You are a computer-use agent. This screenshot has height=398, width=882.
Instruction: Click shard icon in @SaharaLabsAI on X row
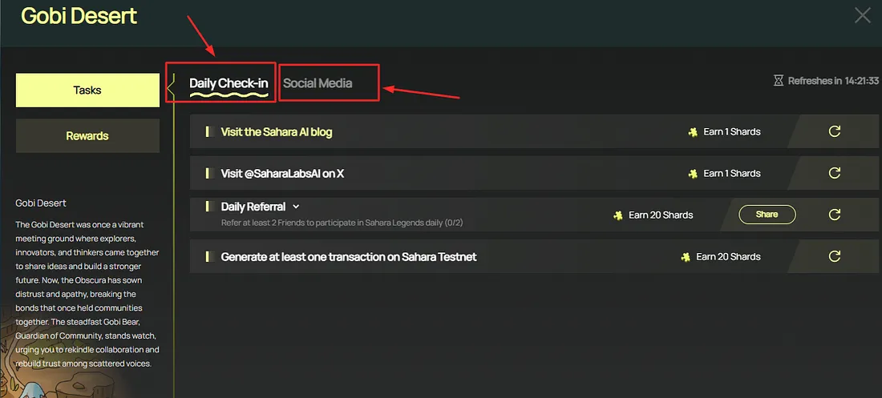(693, 174)
